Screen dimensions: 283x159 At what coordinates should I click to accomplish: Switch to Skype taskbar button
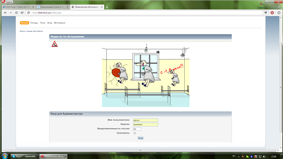click(25, 157)
